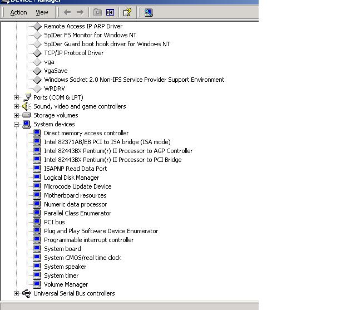Toggle the console tree pane icon
Viewport: 356px width, 310px height.
click(x=110, y=12)
